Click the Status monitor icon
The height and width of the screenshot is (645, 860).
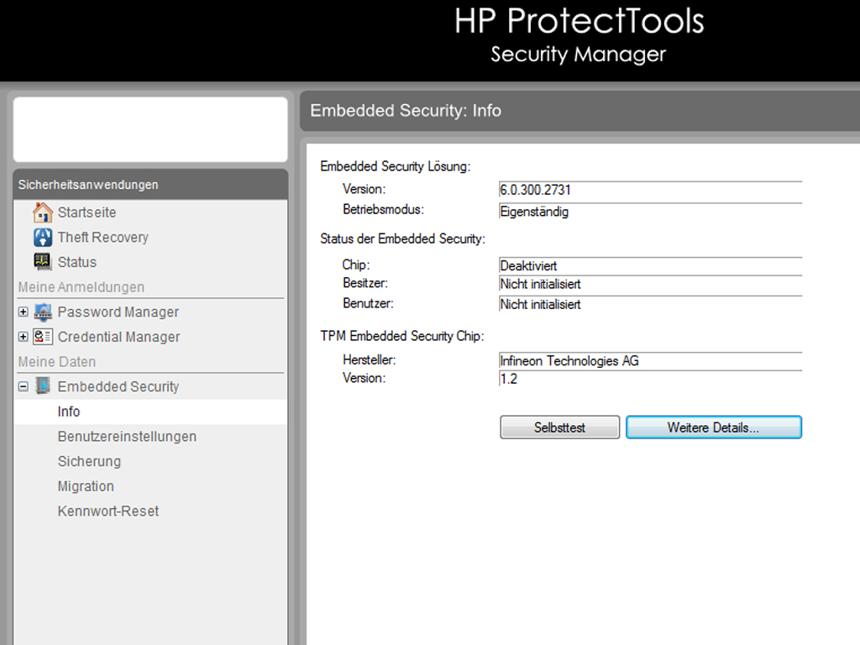click(43, 262)
